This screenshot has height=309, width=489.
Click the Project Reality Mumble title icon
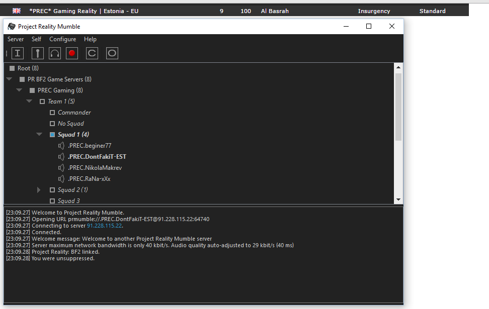[12, 27]
